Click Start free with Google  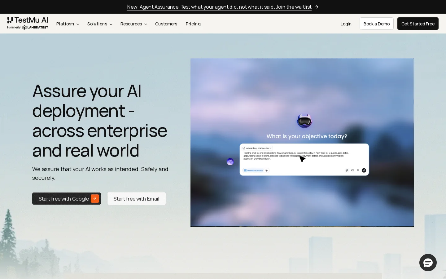coord(67,199)
